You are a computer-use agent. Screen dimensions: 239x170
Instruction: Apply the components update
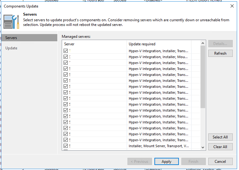(166, 162)
